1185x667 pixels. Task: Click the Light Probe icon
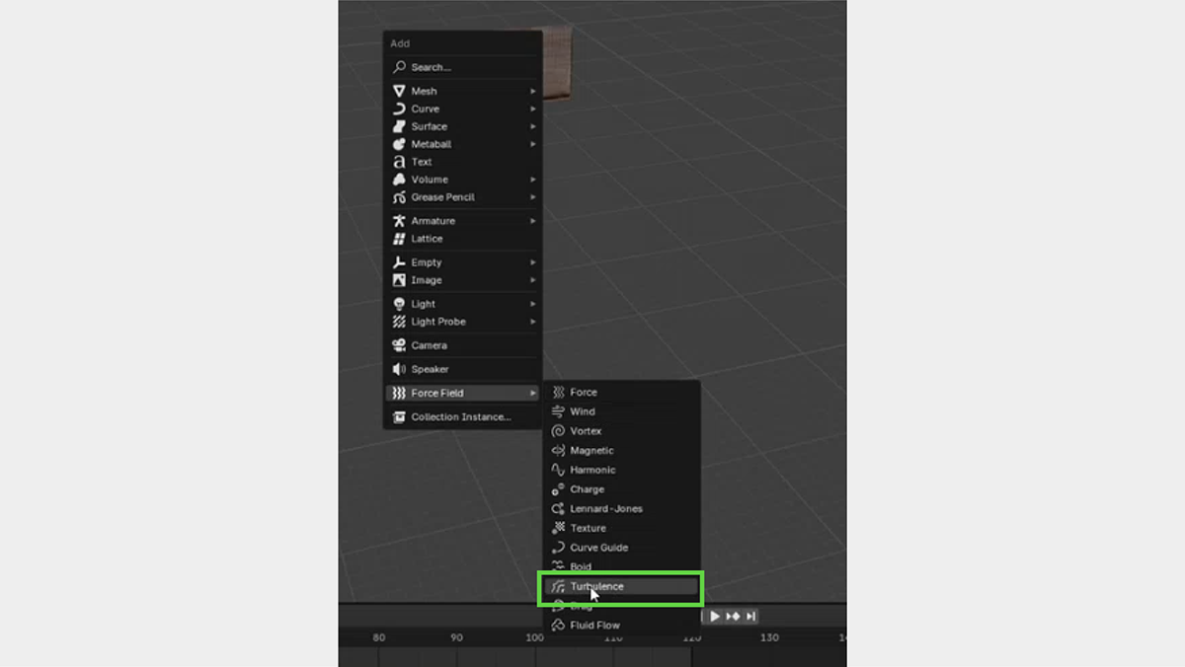pos(399,322)
